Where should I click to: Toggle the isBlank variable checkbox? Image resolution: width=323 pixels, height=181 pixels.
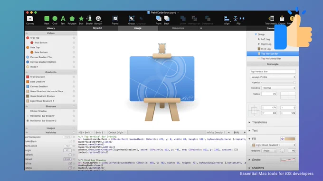click(70, 155)
